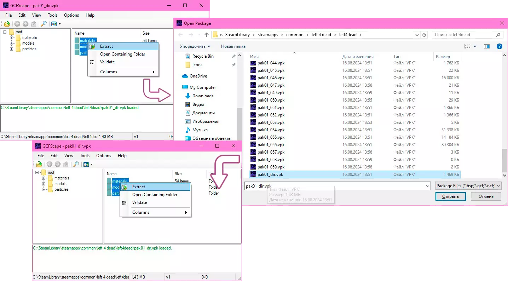Expand the materials tree node in upper GCFScape
The image size is (508, 281).
point(12,38)
